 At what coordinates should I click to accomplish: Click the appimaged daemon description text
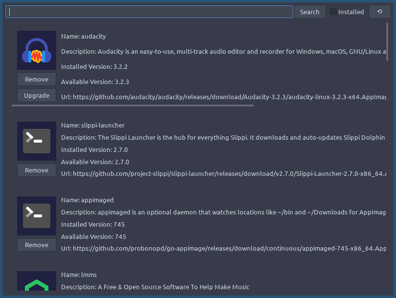[223, 212]
